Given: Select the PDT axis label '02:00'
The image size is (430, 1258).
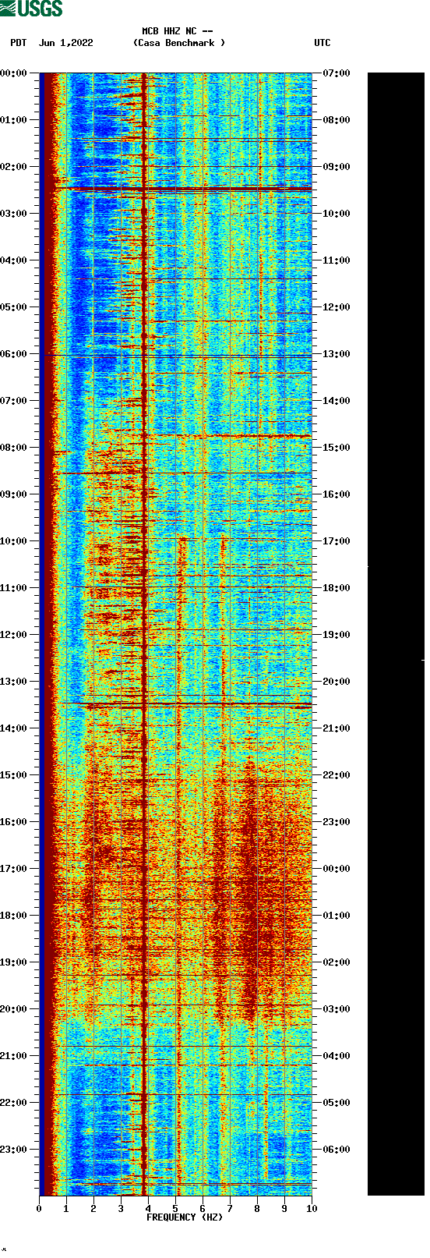Looking at the screenshot, I should click(x=13, y=167).
